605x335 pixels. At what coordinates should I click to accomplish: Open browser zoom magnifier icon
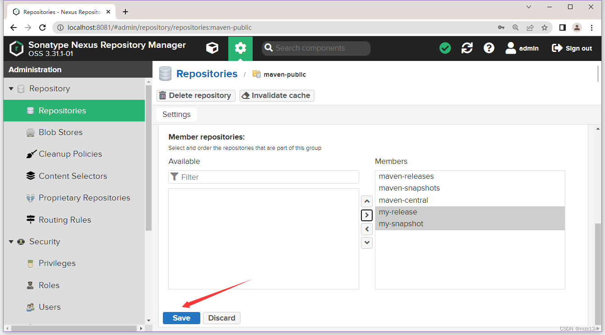(x=516, y=28)
